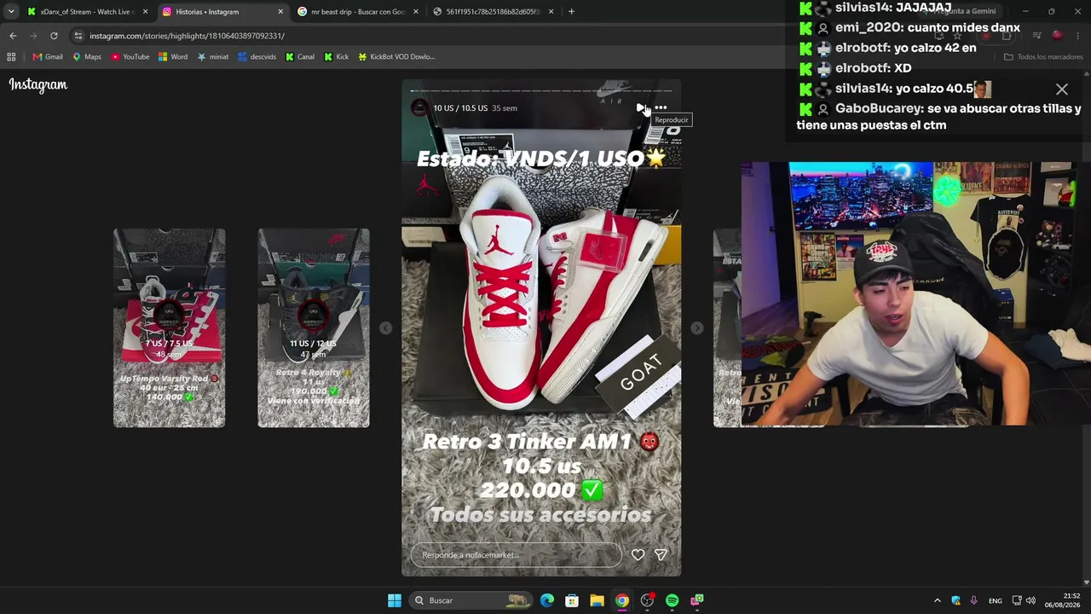Click the instagram.com address bar URL
Viewport: 1091px width, 614px height.
187,36
